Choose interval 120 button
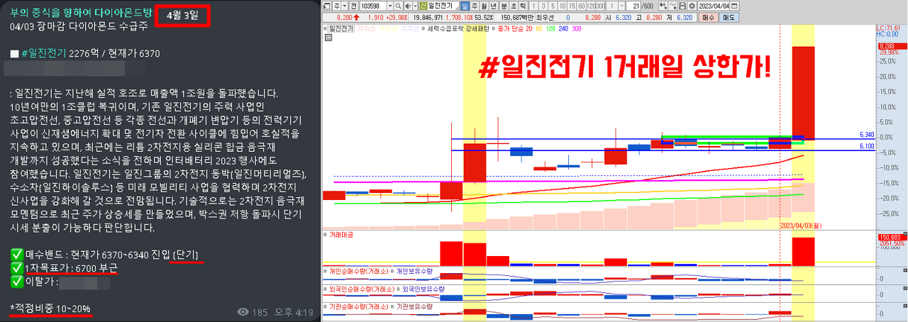 [x=591, y=6]
